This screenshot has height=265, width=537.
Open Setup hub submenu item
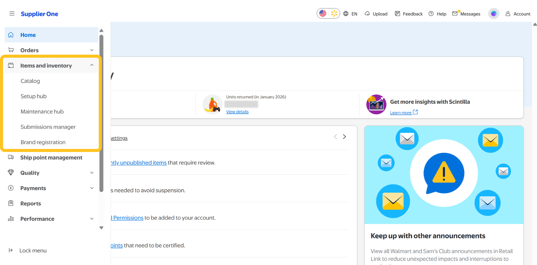click(34, 96)
